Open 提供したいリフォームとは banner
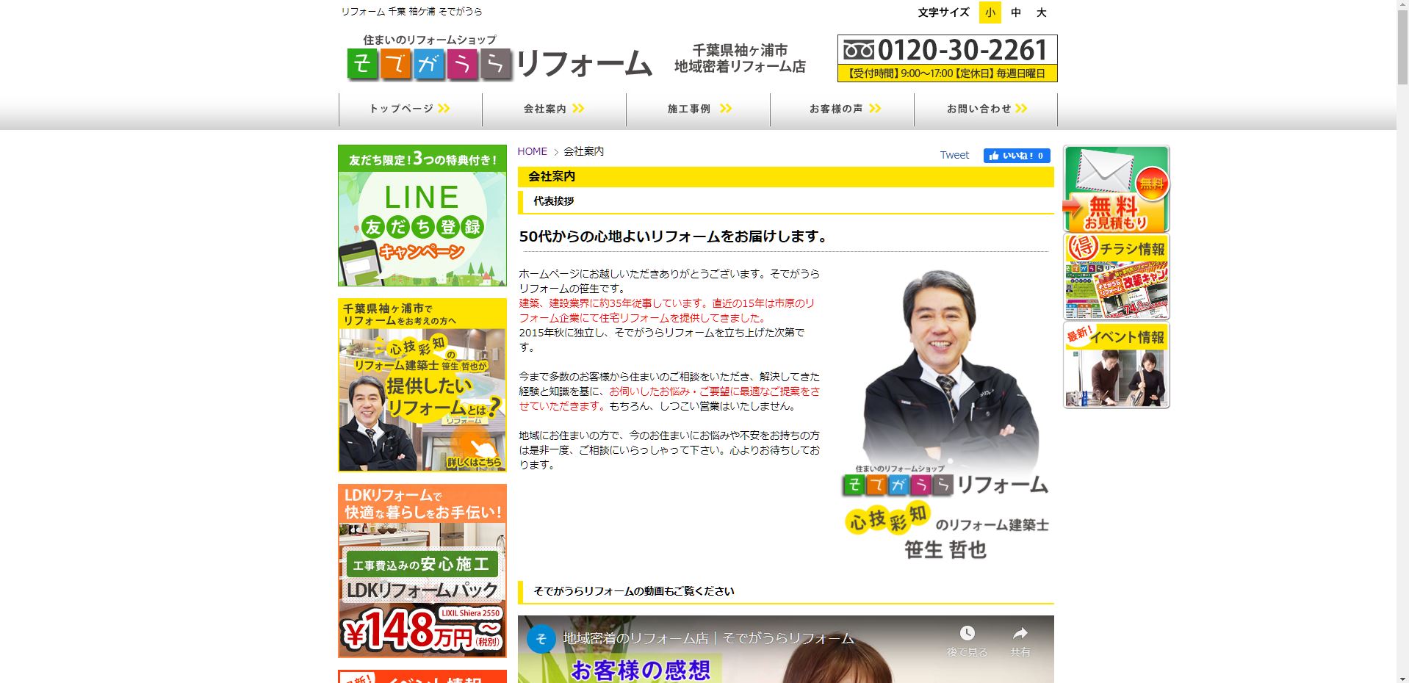The image size is (1409, 683). [x=422, y=385]
